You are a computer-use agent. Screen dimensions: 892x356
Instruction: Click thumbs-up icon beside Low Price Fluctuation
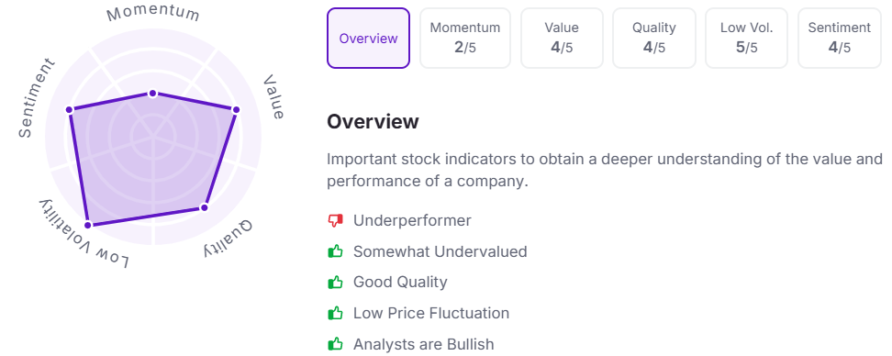336,313
